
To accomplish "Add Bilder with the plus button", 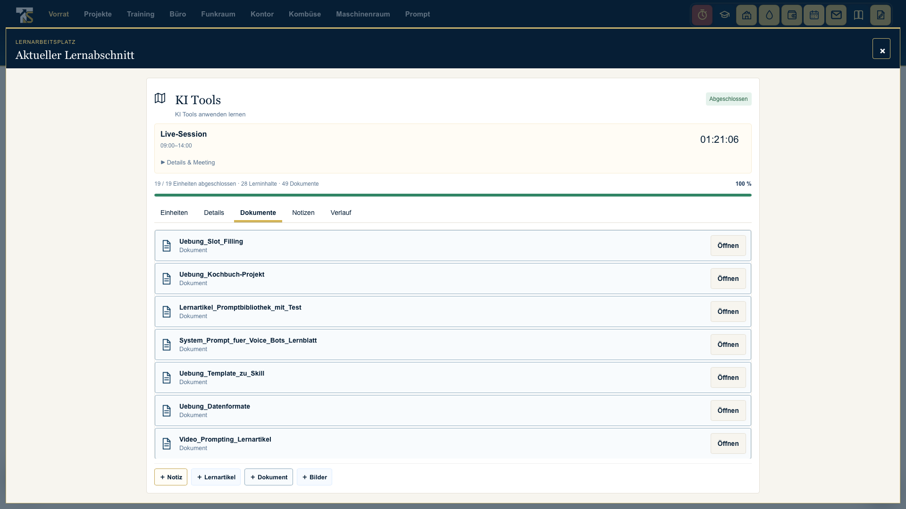I will [x=314, y=477].
